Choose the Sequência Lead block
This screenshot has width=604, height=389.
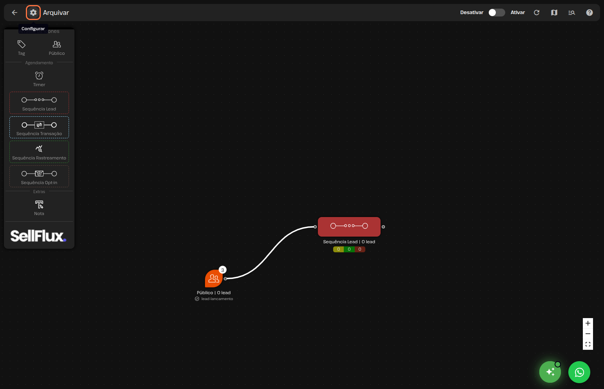click(x=39, y=103)
